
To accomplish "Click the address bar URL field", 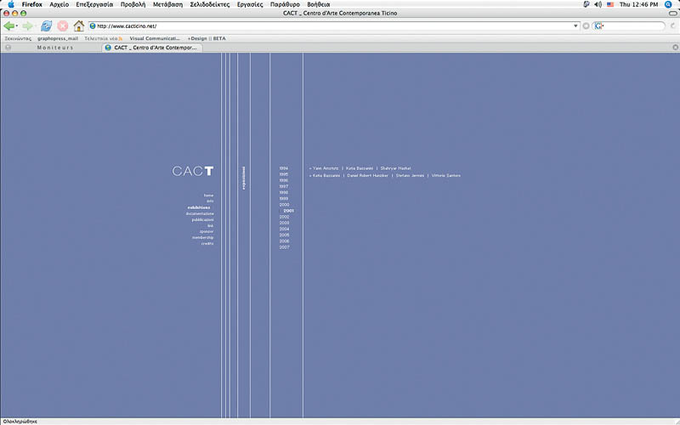I will (334, 26).
